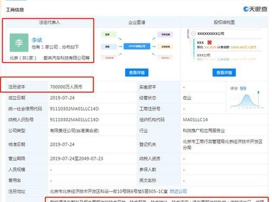Viewport: 272px width, 202px height.
Task: Click the green 李 avatar icon
Action: click(x=19, y=43)
